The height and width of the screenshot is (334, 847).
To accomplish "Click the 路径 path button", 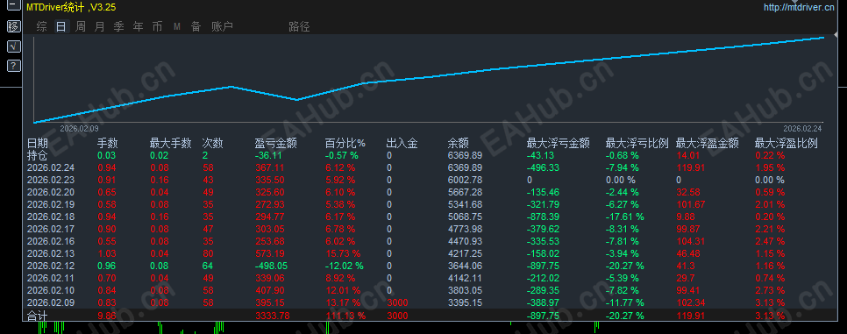I will click(299, 26).
